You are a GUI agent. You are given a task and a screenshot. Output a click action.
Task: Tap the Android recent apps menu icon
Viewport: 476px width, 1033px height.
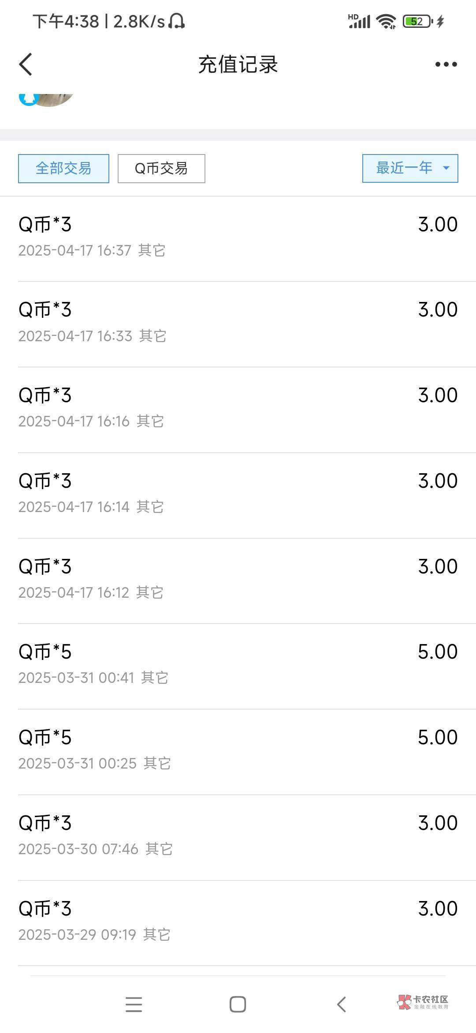pos(134,1004)
